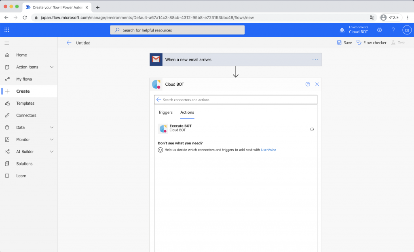Open the Chrome guest profile button
Screen dimensions: 414x252
391,18
